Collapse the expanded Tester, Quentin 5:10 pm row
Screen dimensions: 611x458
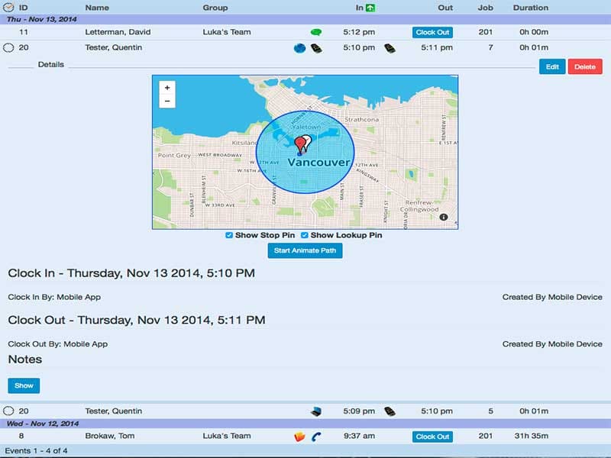tap(8, 47)
